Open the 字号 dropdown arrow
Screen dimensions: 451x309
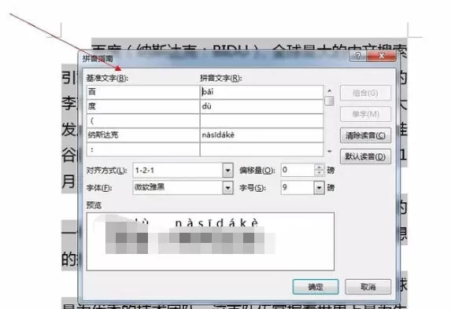click(x=319, y=188)
